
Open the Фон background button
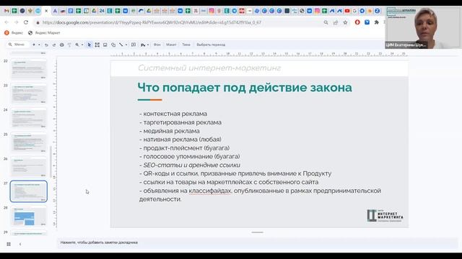(157, 45)
